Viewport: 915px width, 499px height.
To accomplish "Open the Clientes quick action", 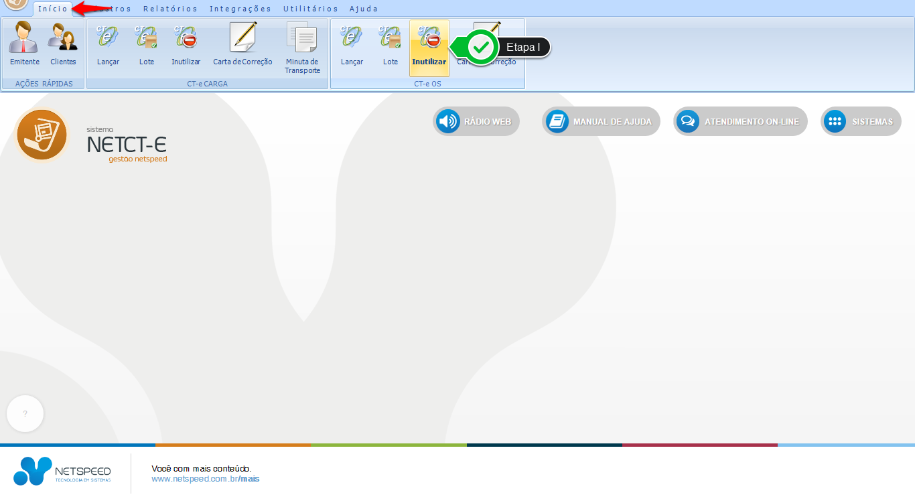I will [63, 44].
